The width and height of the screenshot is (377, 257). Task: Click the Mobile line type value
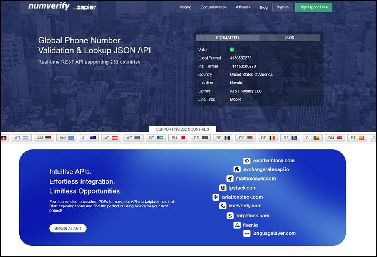tap(235, 99)
